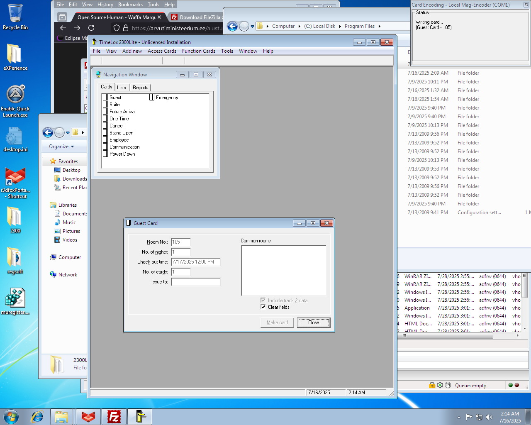Pick the Communication card icon
Image resolution: width=531 pixels, height=425 pixels.
[105, 147]
